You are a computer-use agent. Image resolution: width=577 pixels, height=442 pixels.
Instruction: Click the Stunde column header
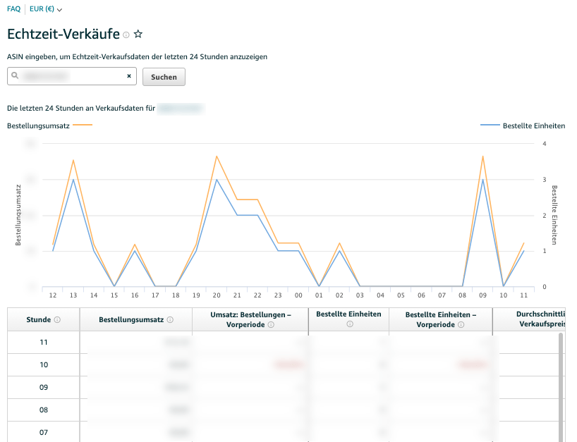[x=38, y=320]
